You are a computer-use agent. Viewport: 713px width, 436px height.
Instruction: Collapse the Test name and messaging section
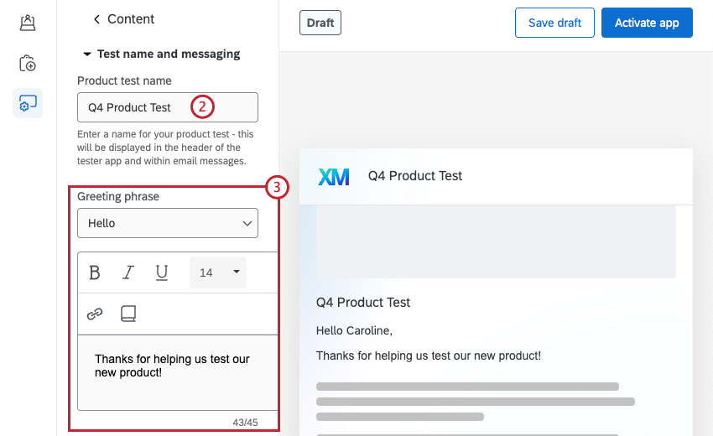pos(86,54)
